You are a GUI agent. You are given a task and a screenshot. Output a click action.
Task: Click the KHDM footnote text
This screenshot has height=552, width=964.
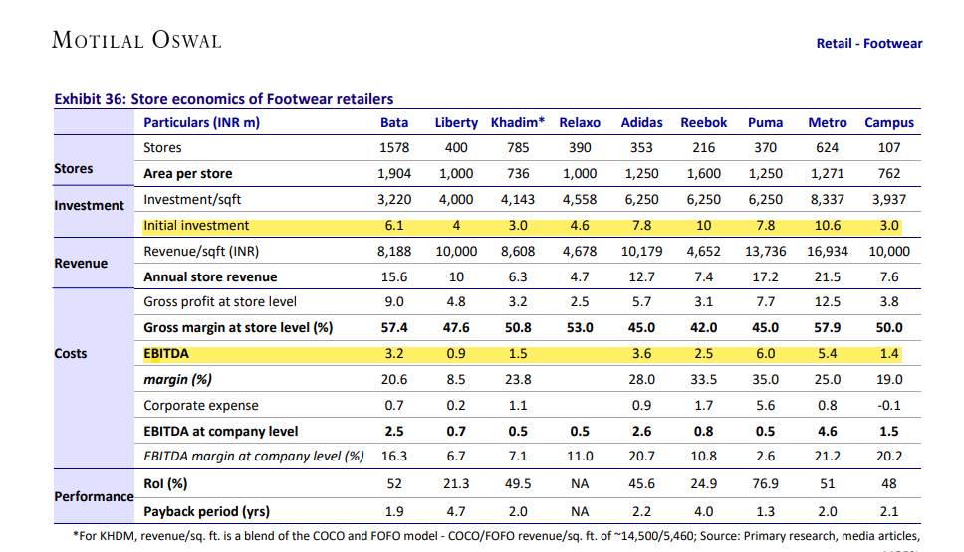tap(496, 536)
